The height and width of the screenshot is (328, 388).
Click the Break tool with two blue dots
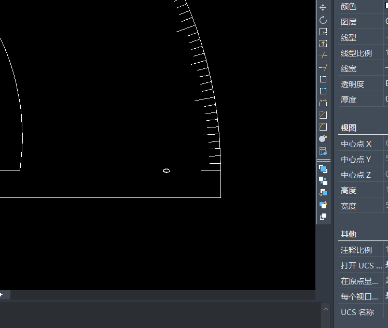tap(323, 91)
